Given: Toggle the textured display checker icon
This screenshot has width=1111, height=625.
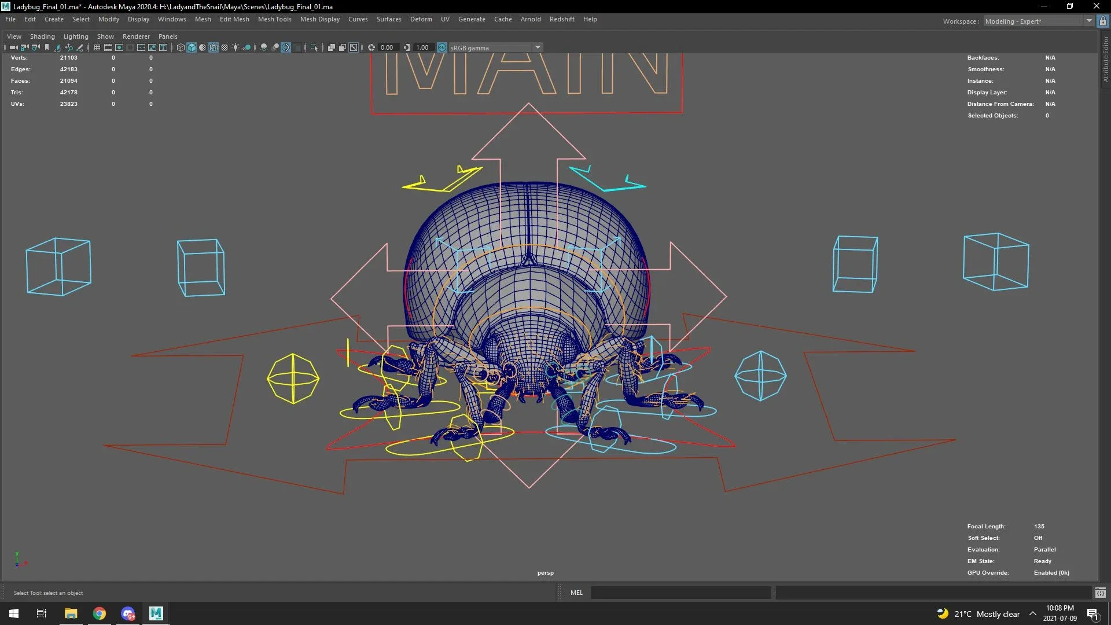Looking at the screenshot, I should tap(225, 47).
